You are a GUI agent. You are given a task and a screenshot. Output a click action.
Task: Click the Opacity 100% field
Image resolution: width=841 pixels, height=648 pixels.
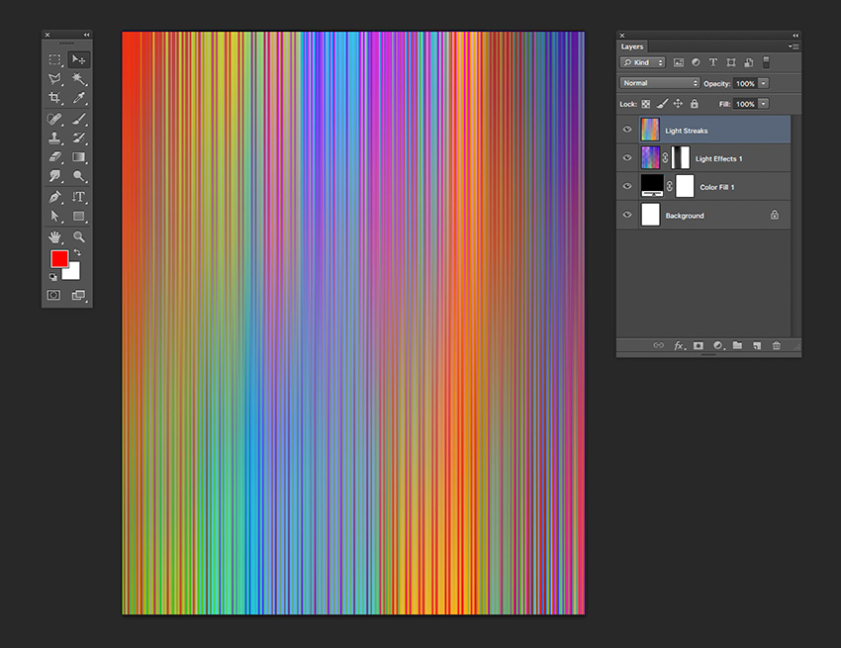[746, 84]
